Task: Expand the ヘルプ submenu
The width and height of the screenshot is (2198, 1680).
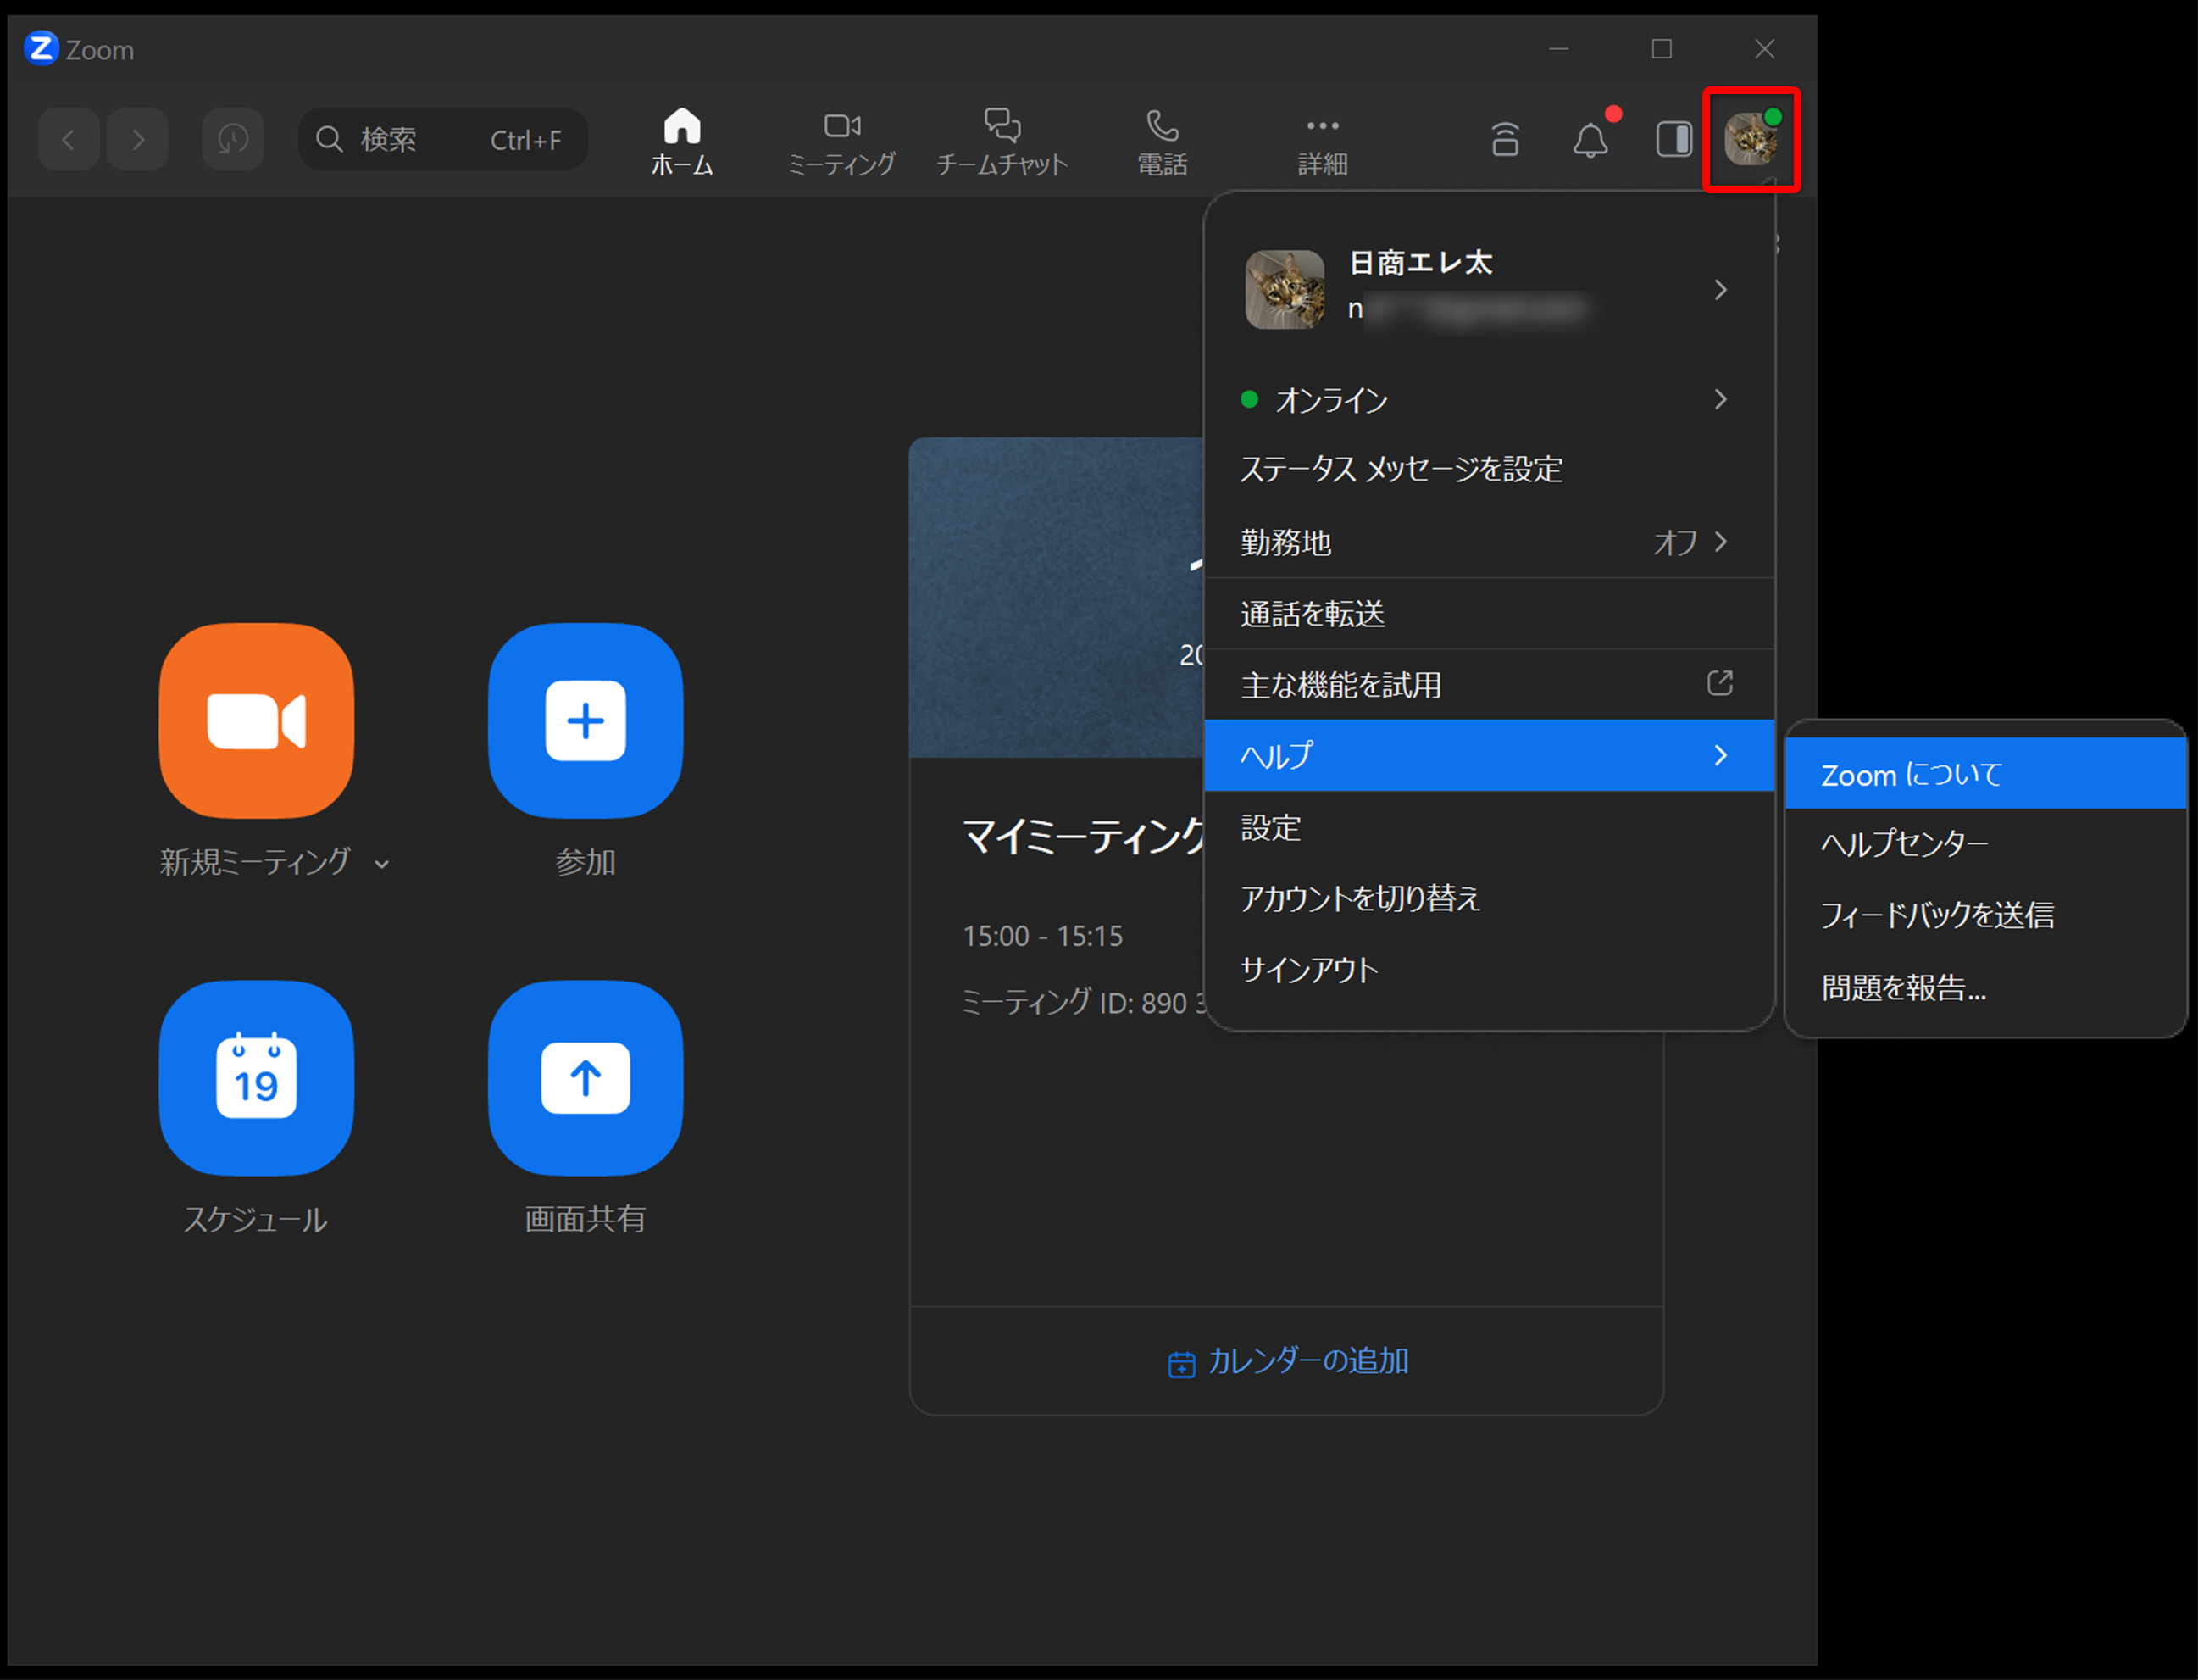Action: tap(1490, 755)
